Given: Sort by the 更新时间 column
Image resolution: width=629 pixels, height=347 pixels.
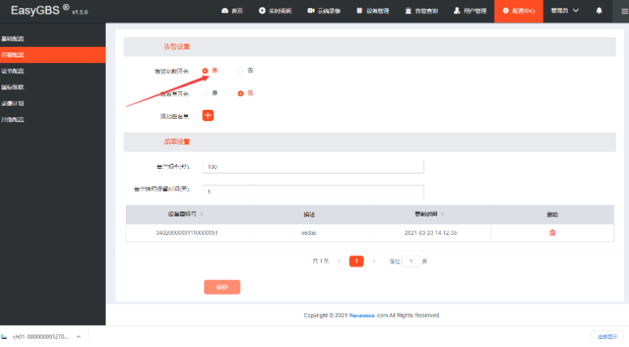Looking at the screenshot, I should point(443,214).
